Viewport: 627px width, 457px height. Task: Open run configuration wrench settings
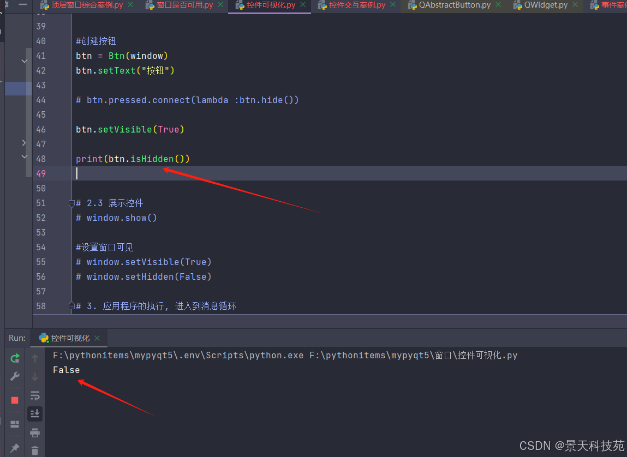tap(15, 376)
